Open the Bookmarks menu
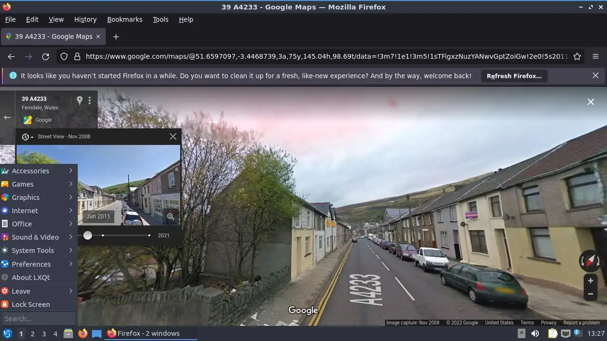The height and width of the screenshot is (341, 607). coord(125,19)
